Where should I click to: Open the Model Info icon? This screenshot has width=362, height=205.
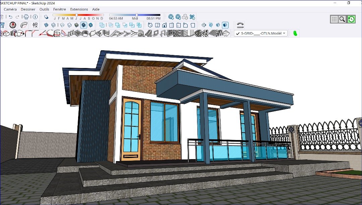tap(35, 17)
